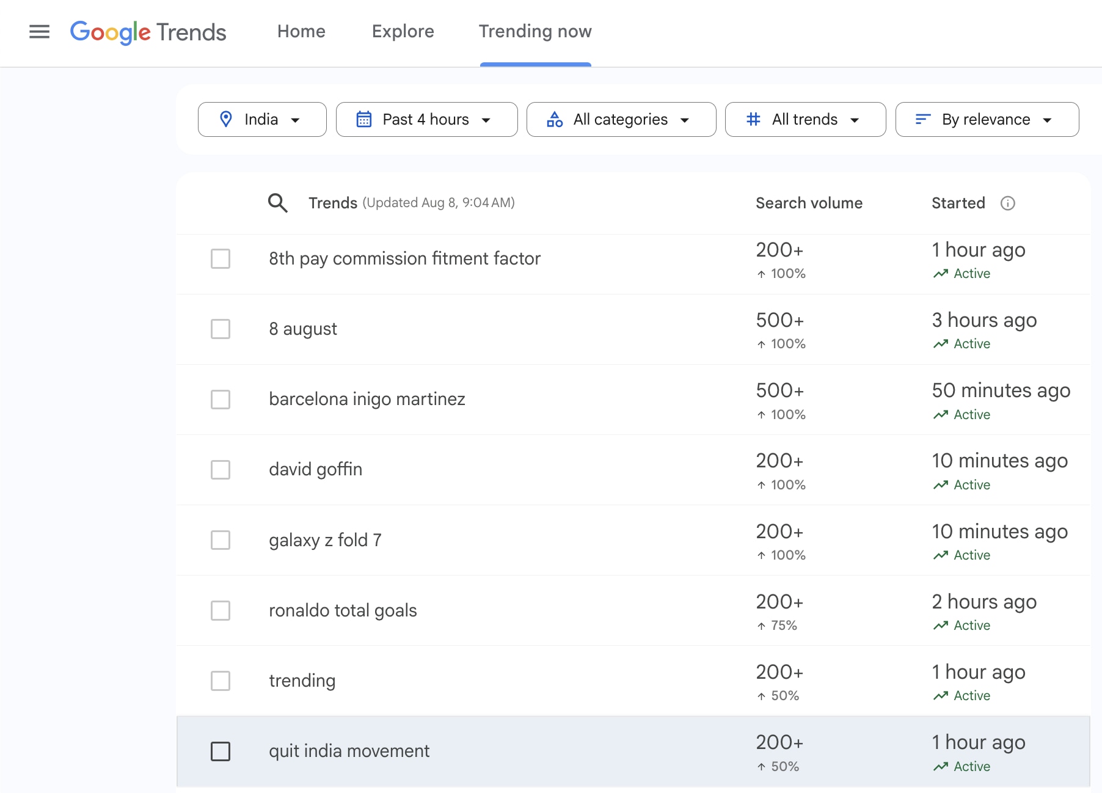Image resolution: width=1102 pixels, height=793 pixels.
Task: Click the Search volume column header
Action: click(809, 203)
